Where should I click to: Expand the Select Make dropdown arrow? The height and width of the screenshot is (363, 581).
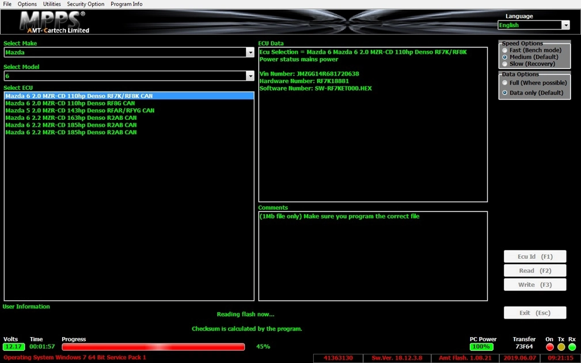[x=250, y=52]
